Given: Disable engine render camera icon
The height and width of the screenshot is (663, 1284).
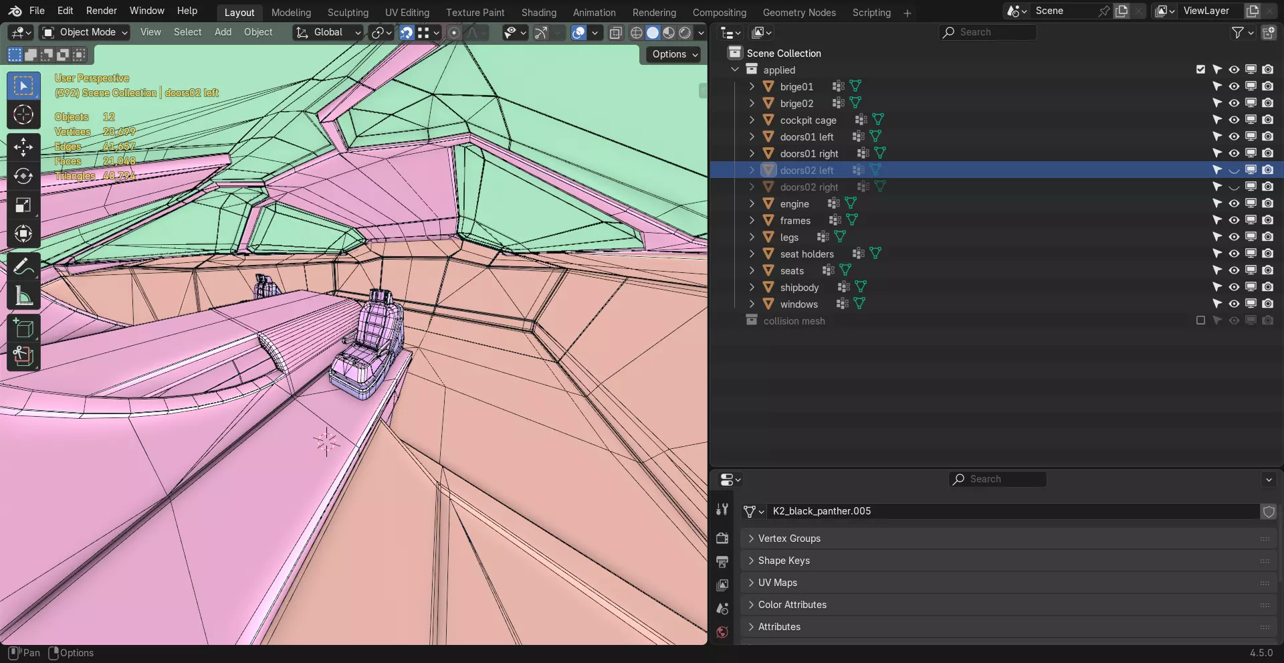Looking at the screenshot, I should (1267, 203).
